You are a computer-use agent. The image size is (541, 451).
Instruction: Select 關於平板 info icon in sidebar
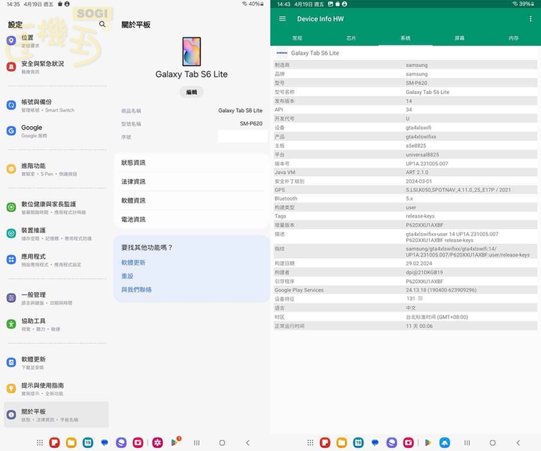[x=12, y=414]
